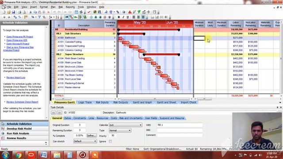283x159 pixels.
Task: Click the Primavera Risk Analysis taskbar icon
Action: click(82, 155)
